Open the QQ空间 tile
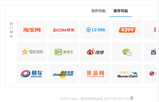Image resolution: width=159 pixels, height=102 pixels. (x=32, y=52)
